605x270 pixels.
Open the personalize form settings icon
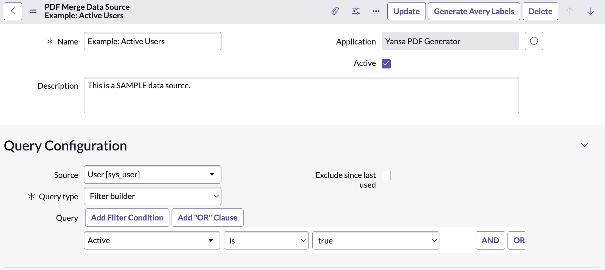click(355, 11)
